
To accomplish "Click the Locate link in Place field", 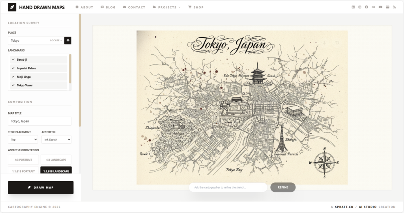I will (x=56, y=41).
